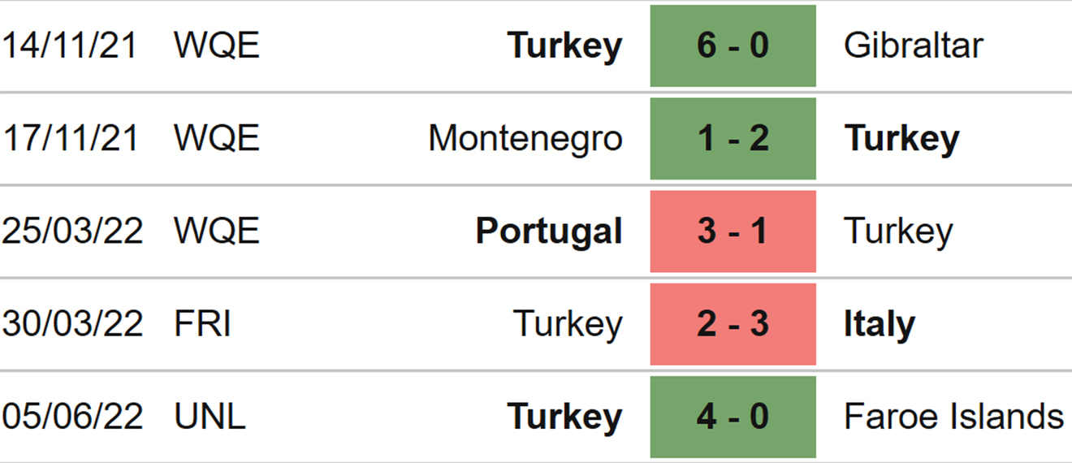1072x463 pixels.
Task: Select Turkey in the Portugal match row
Action: [x=898, y=232]
